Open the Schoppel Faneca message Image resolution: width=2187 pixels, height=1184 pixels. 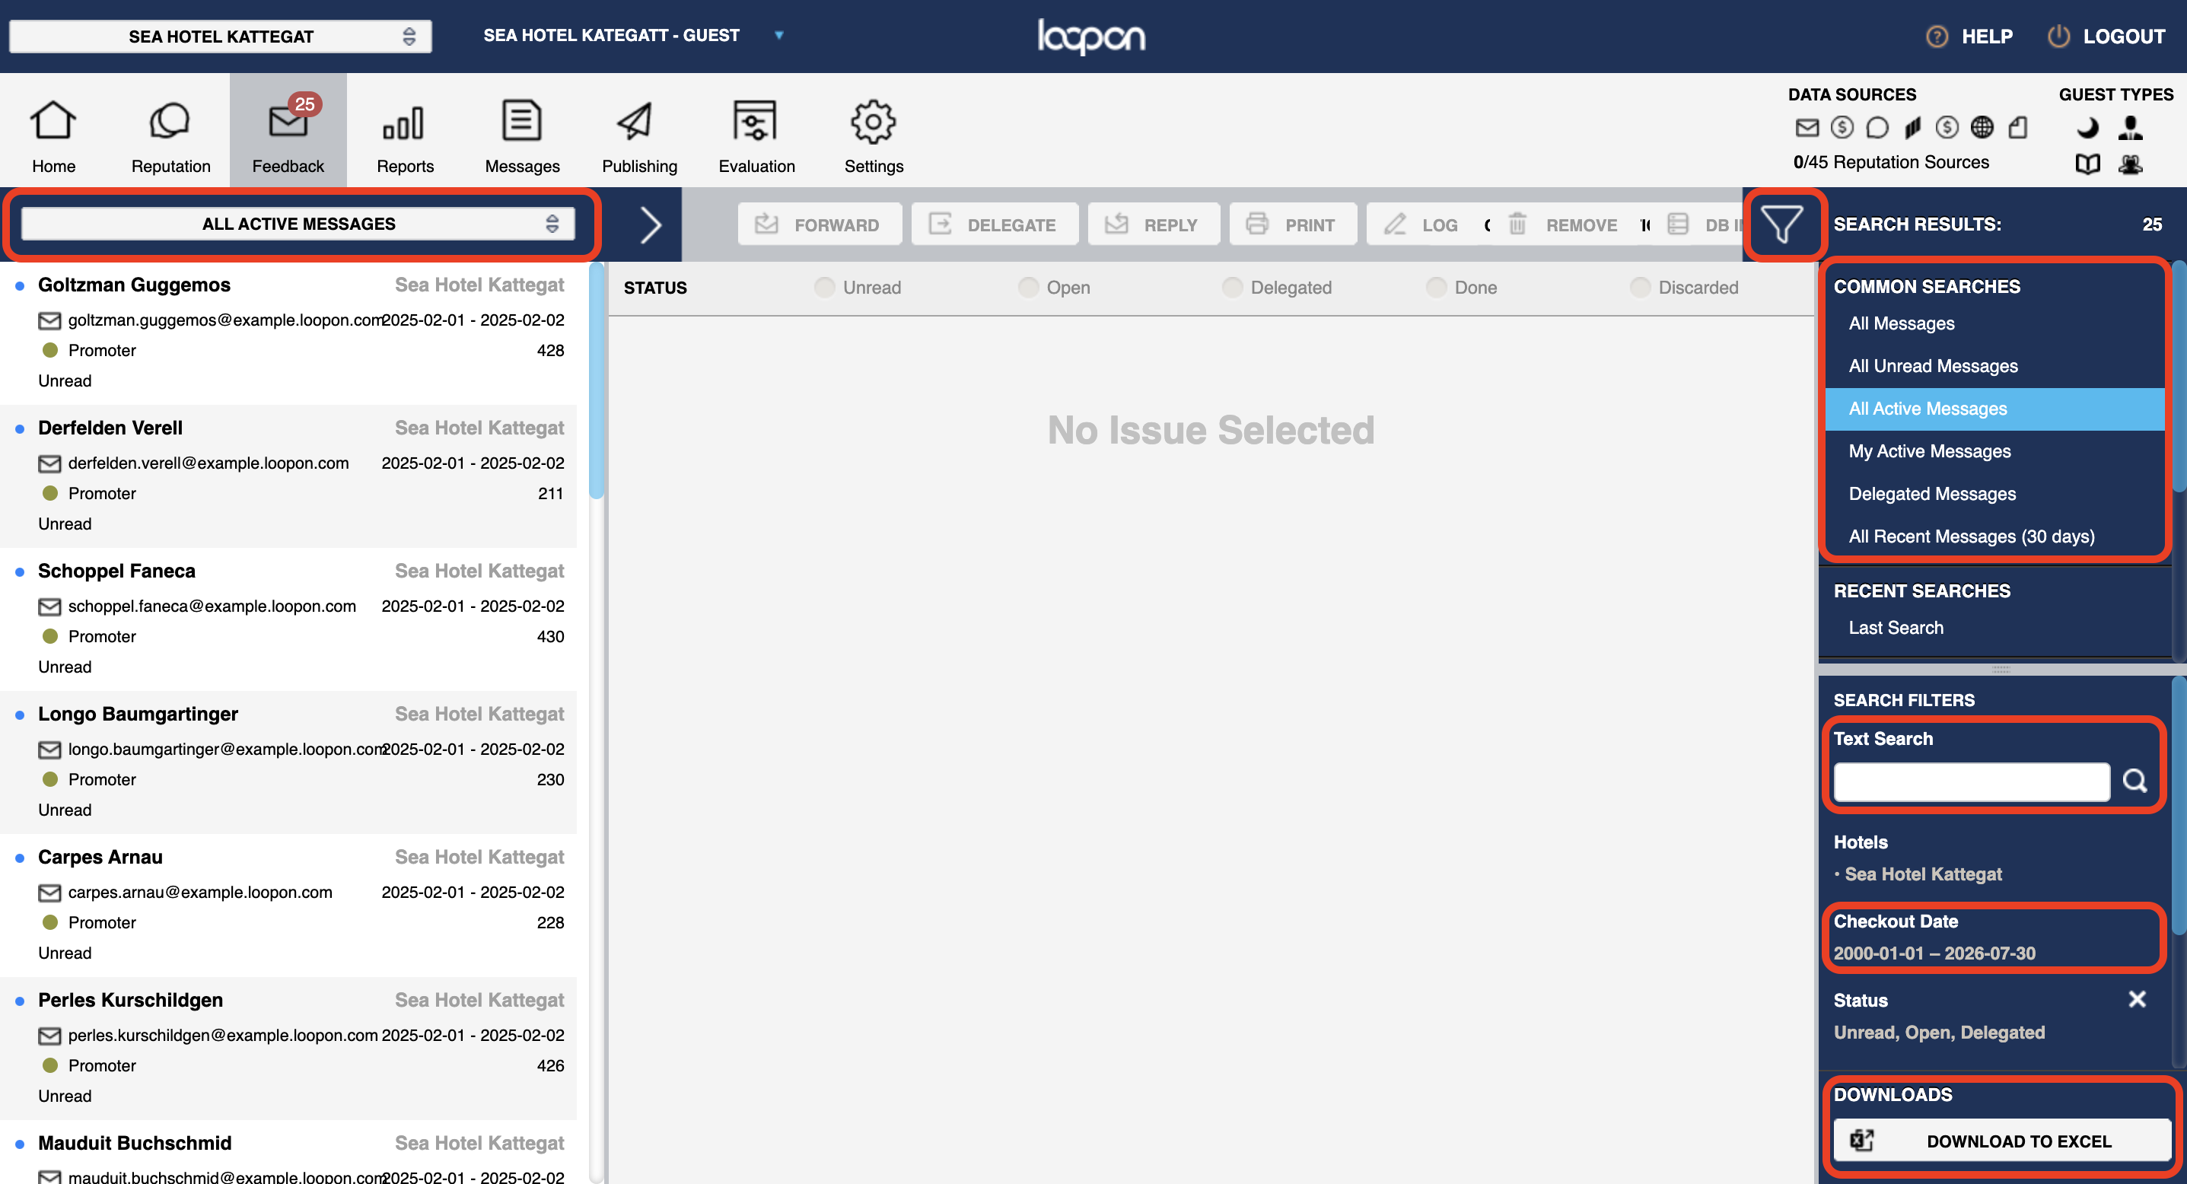(x=288, y=619)
